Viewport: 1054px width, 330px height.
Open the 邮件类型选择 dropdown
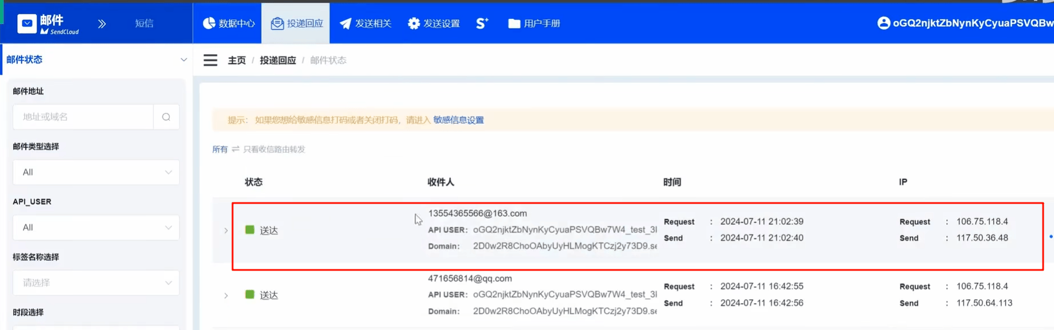(96, 172)
